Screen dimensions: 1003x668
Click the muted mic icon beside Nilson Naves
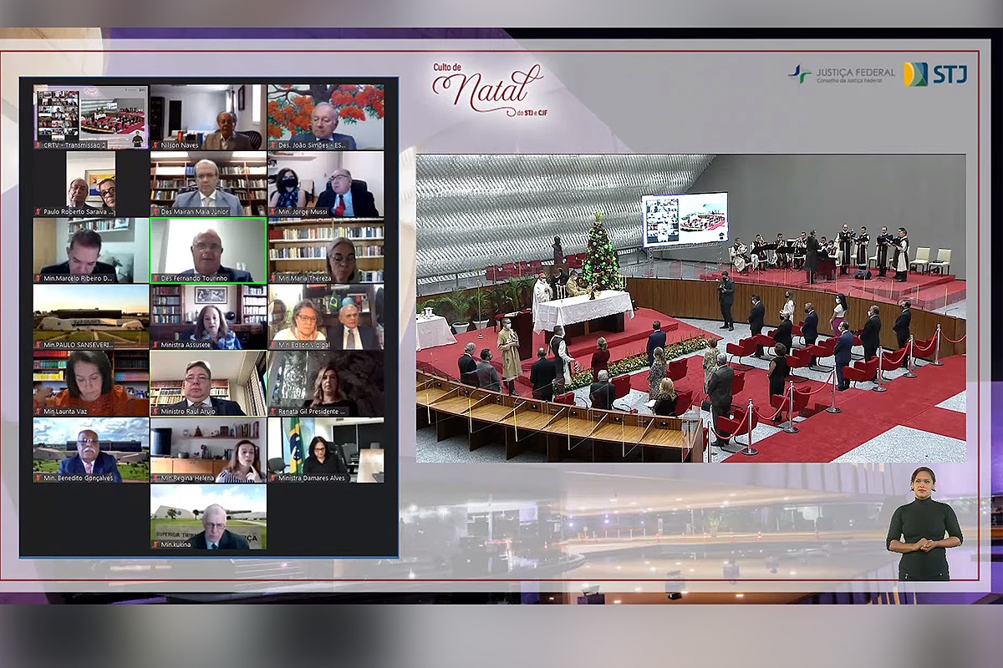click(155, 145)
